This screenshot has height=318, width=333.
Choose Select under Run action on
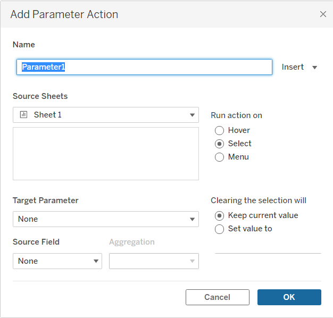(x=219, y=144)
